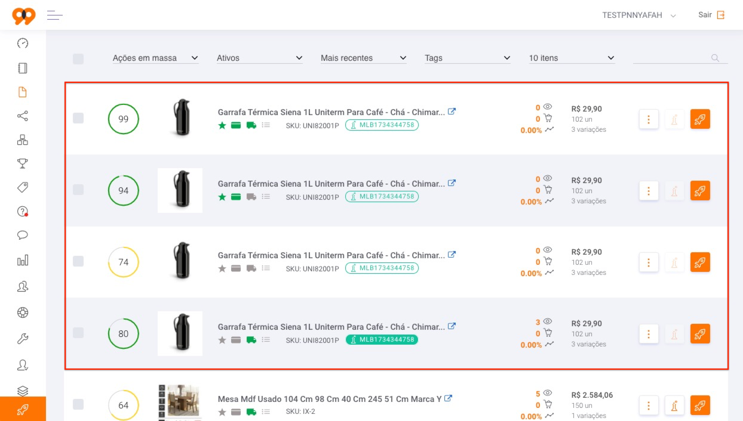Viewport: 743px width, 421px height.
Task: Open the price tag icon in sidebar
Action: [x=23, y=187]
